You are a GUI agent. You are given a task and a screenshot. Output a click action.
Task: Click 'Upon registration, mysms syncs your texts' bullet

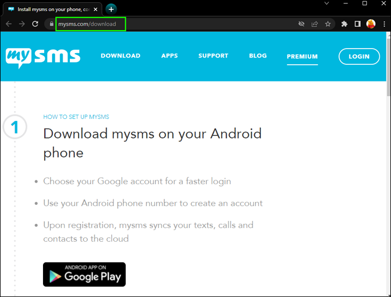coord(149,232)
